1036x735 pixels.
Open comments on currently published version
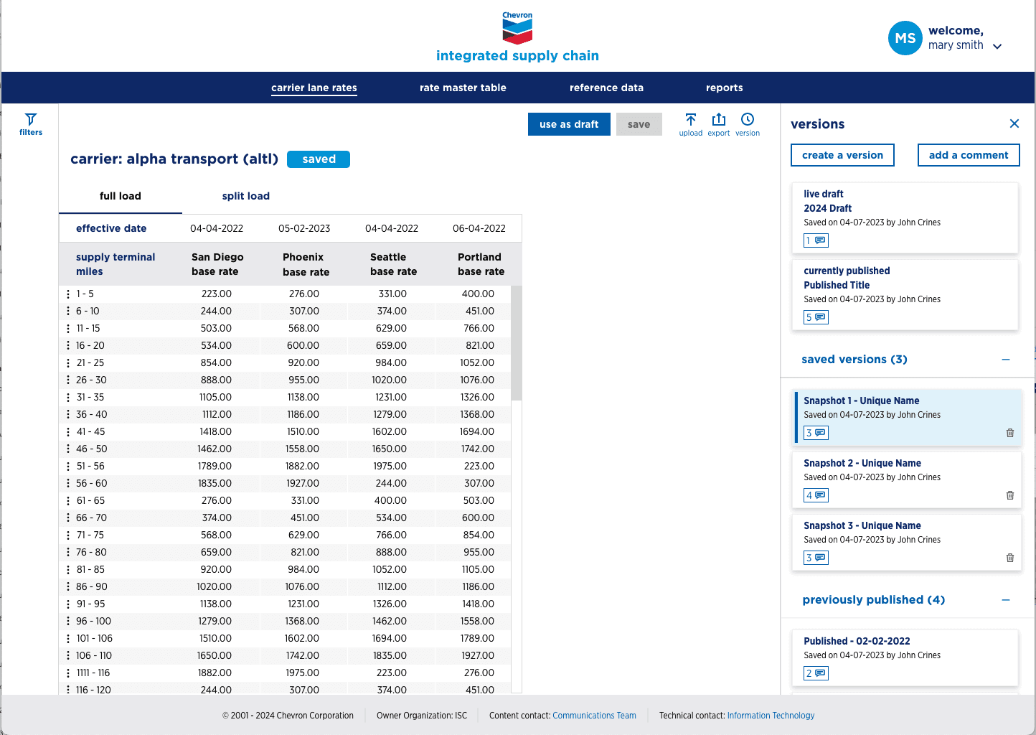pos(816,317)
